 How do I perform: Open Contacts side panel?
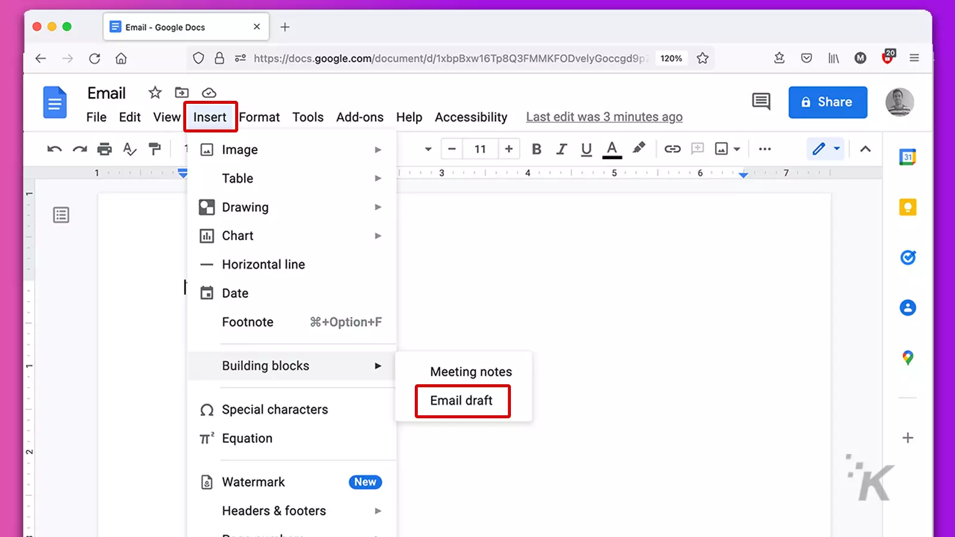pyautogui.click(x=908, y=308)
